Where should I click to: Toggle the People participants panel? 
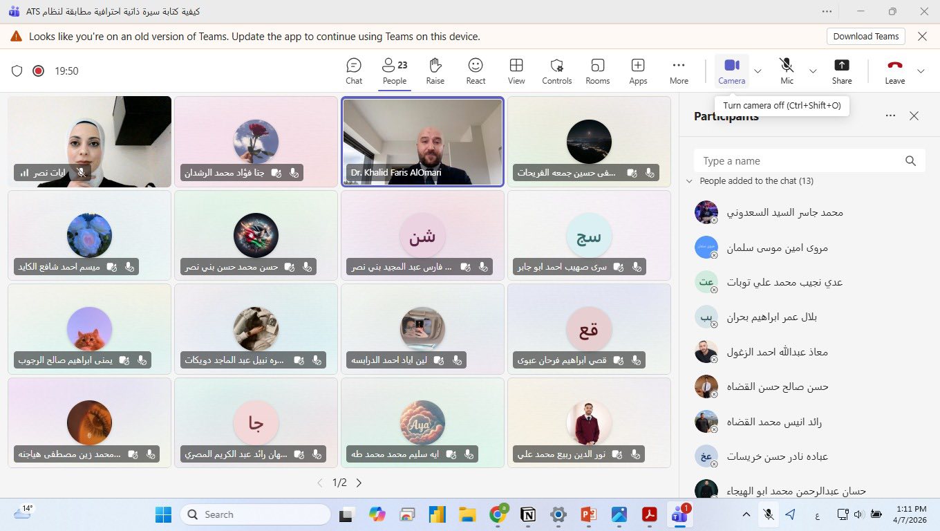click(395, 71)
